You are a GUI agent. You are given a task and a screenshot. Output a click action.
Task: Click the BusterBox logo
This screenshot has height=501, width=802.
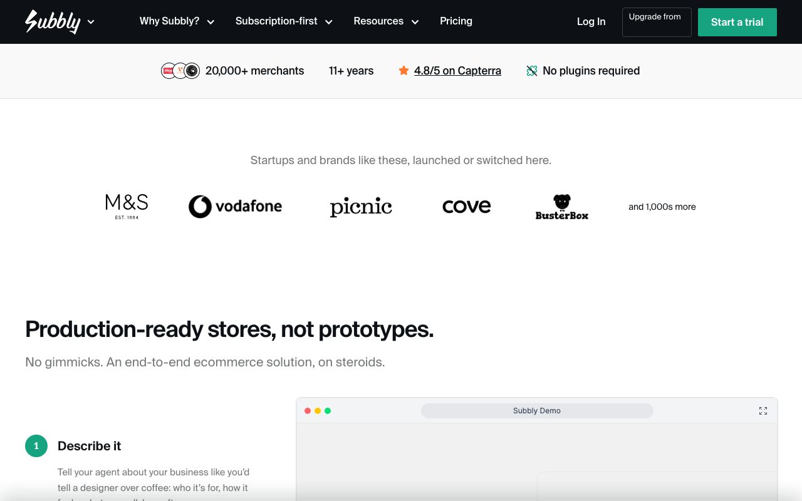562,207
